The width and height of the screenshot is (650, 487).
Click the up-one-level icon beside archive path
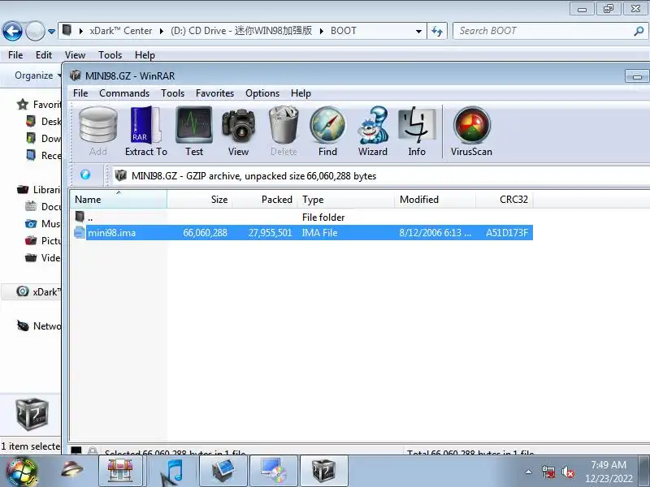click(85, 175)
